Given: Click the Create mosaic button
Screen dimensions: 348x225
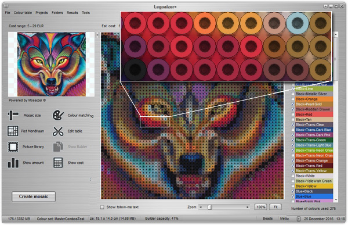Looking at the screenshot, I should [x=34, y=197].
